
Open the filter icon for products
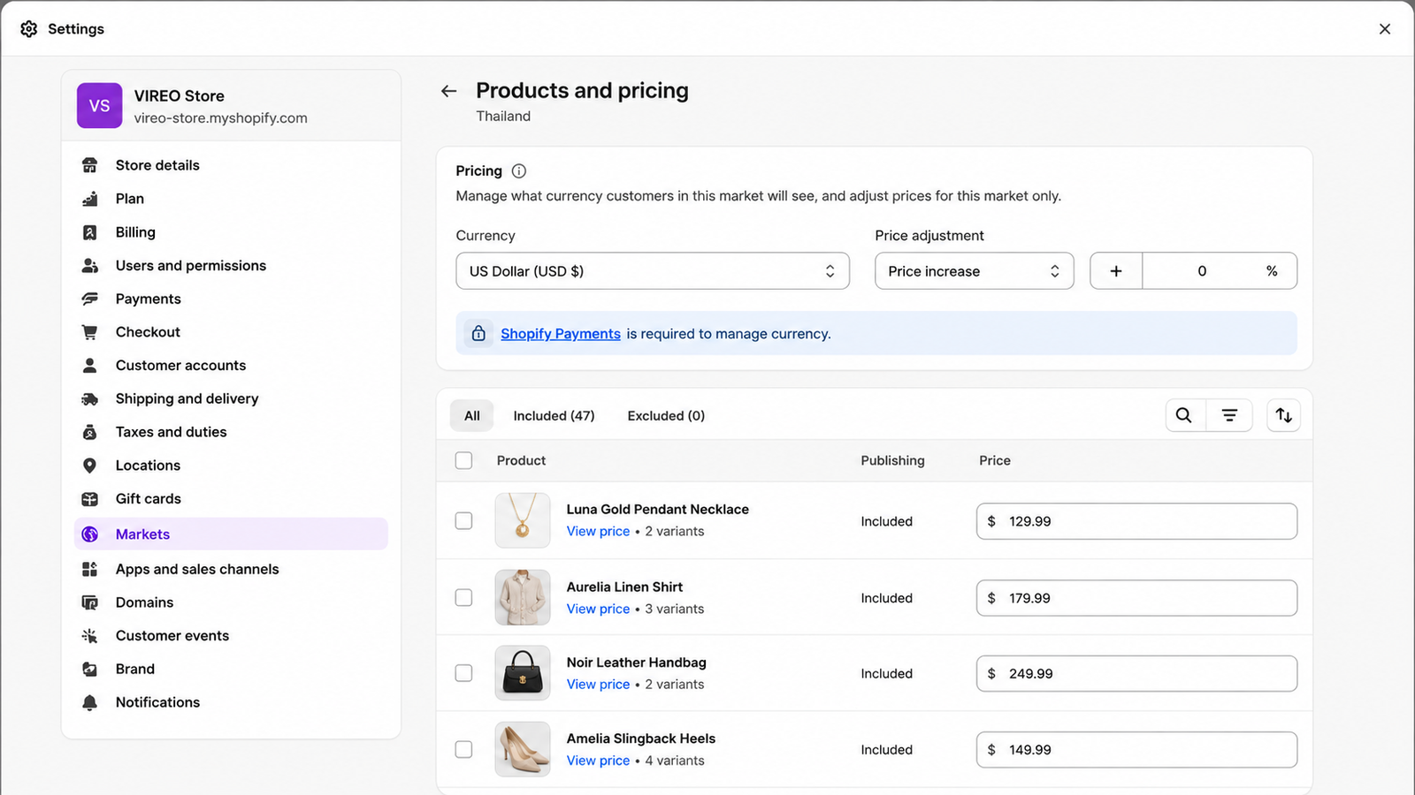pos(1229,415)
